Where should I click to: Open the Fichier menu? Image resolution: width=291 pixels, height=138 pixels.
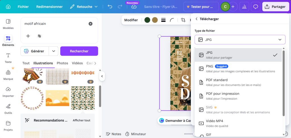[23, 7]
